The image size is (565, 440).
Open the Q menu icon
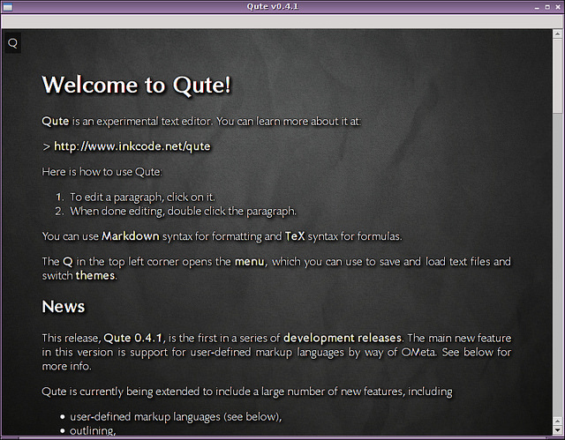coord(12,42)
